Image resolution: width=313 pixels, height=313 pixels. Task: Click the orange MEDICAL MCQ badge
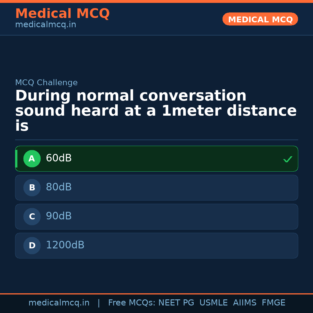[x=260, y=19]
